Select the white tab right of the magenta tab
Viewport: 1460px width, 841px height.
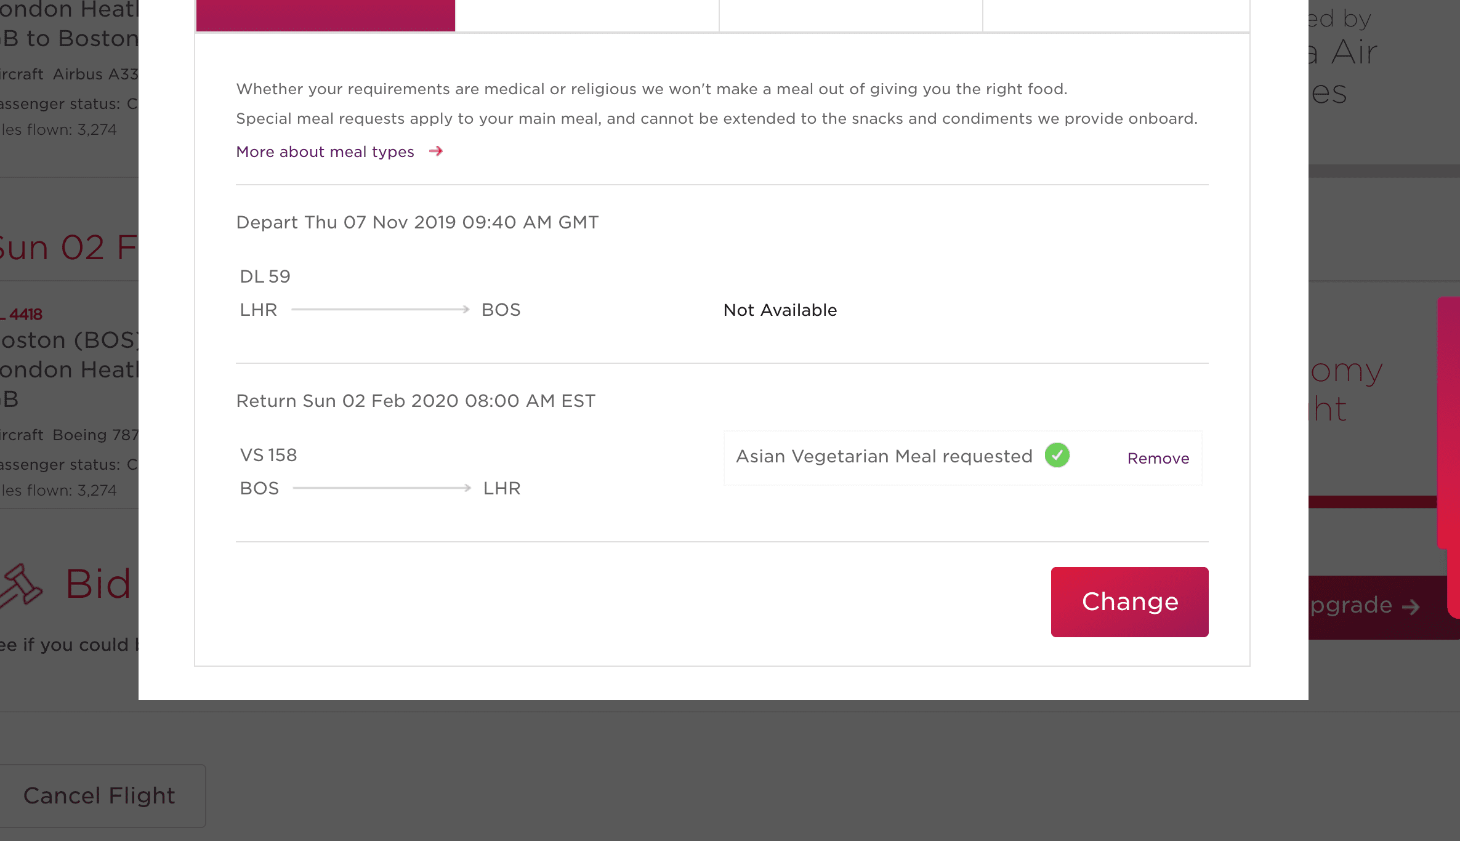coord(587,15)
